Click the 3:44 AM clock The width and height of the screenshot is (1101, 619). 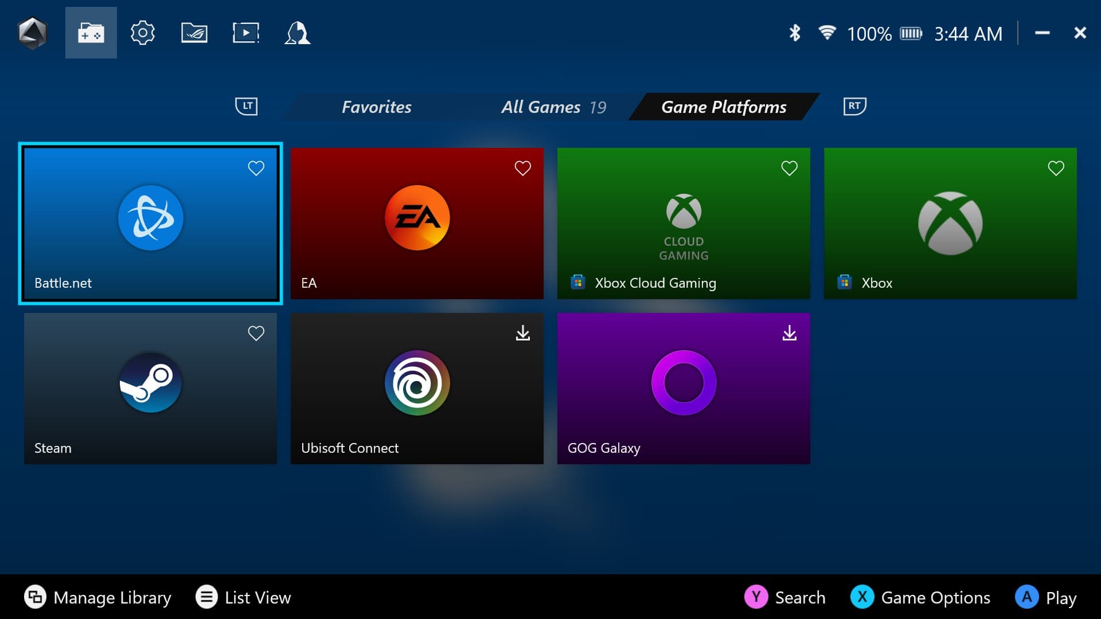click(x=969, y=34)
